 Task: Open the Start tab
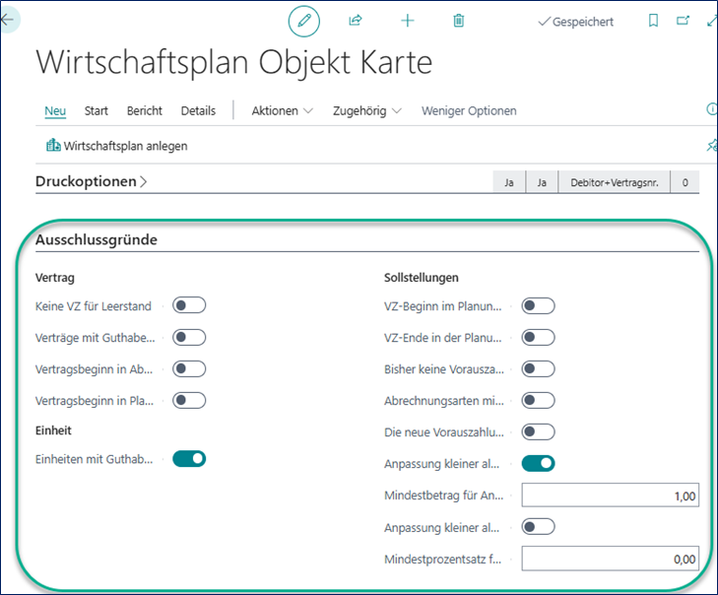coord(97,111)
